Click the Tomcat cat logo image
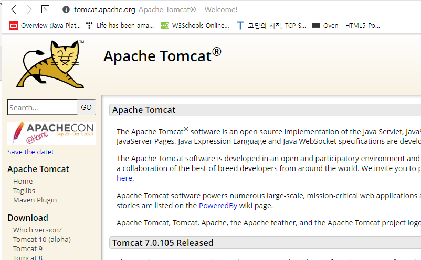The width and height of the screenshot is (421, 260). pyautogui.click(x=50, y=64)
